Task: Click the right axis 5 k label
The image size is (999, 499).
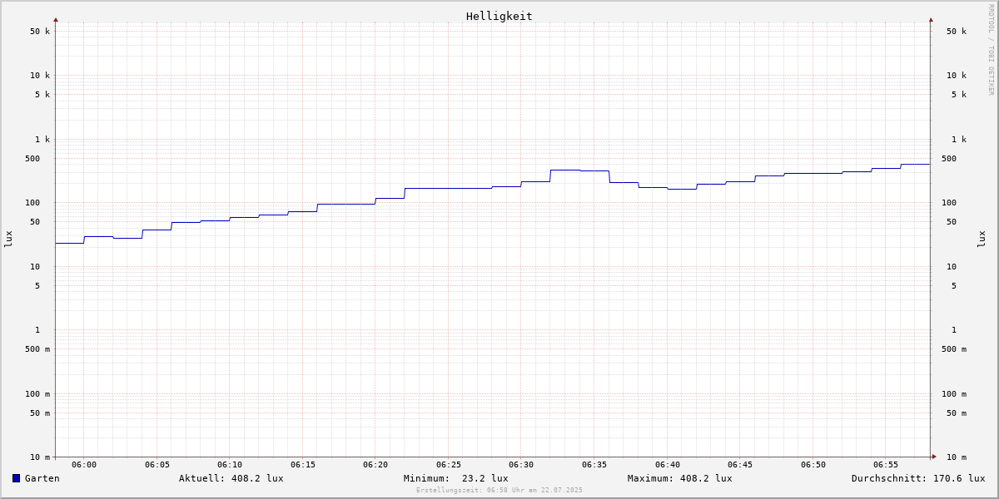Action: [959, 95]
